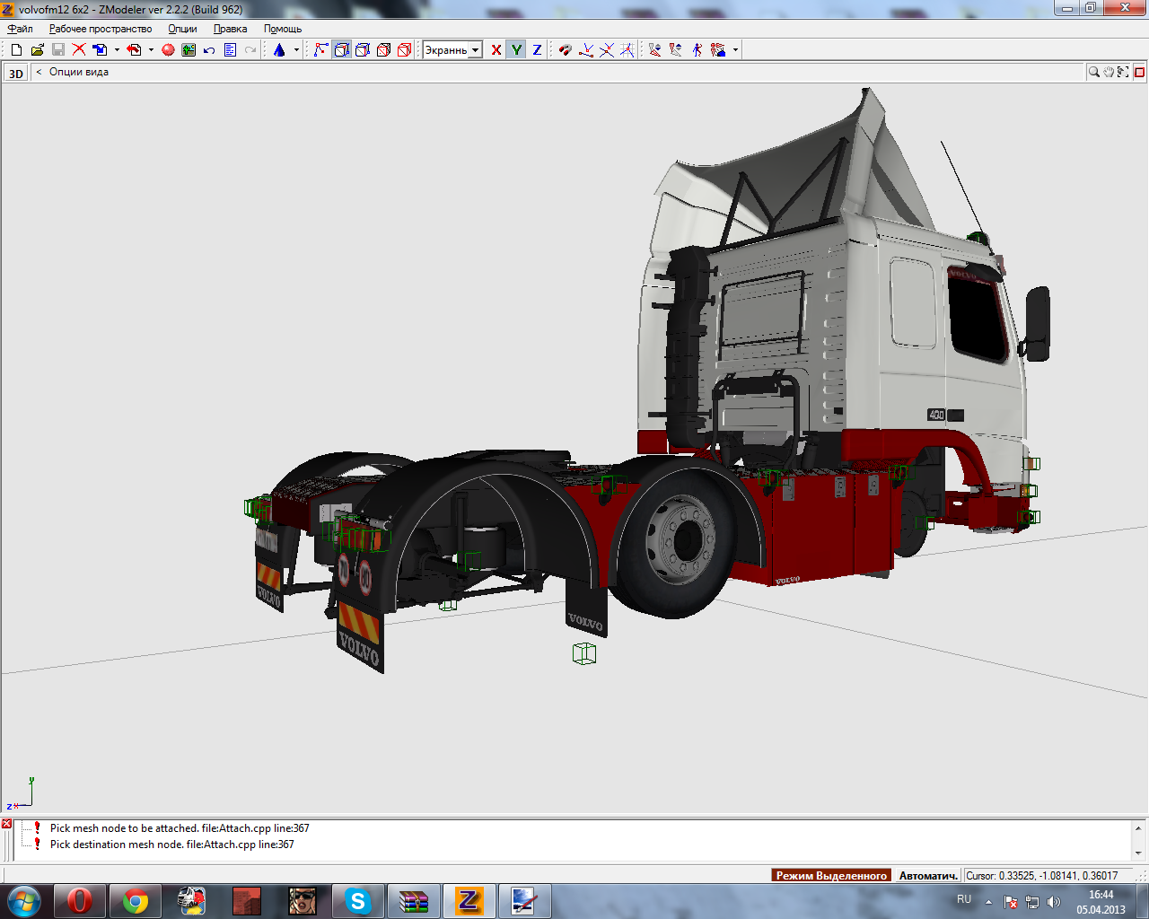Switch to Objects selection level
The width and height of the screenshot is (1149, 919).
[383, 50]
